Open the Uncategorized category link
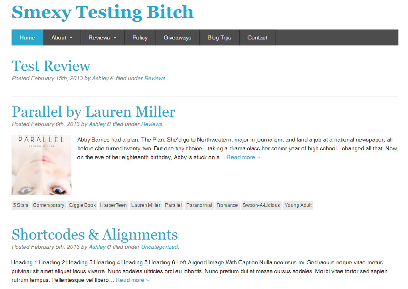 click(160, 247)
